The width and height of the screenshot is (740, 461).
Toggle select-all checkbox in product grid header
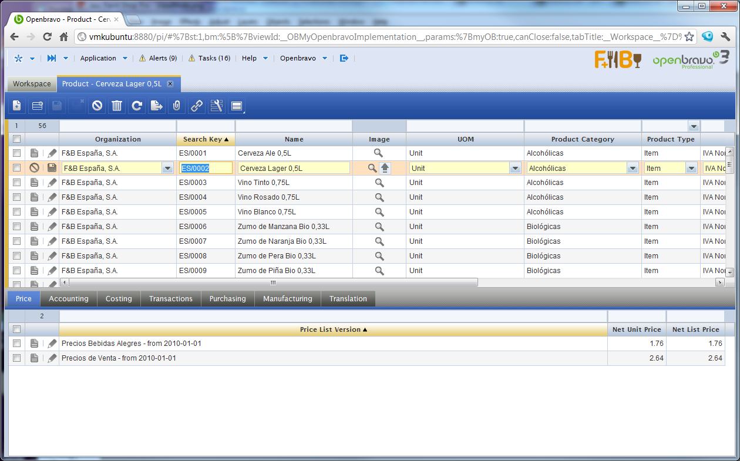click(x=17, y=139)
